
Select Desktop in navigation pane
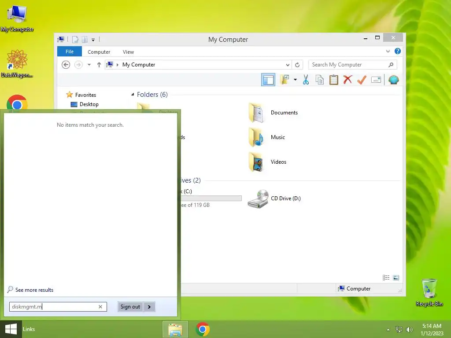(x=89, y=104)
